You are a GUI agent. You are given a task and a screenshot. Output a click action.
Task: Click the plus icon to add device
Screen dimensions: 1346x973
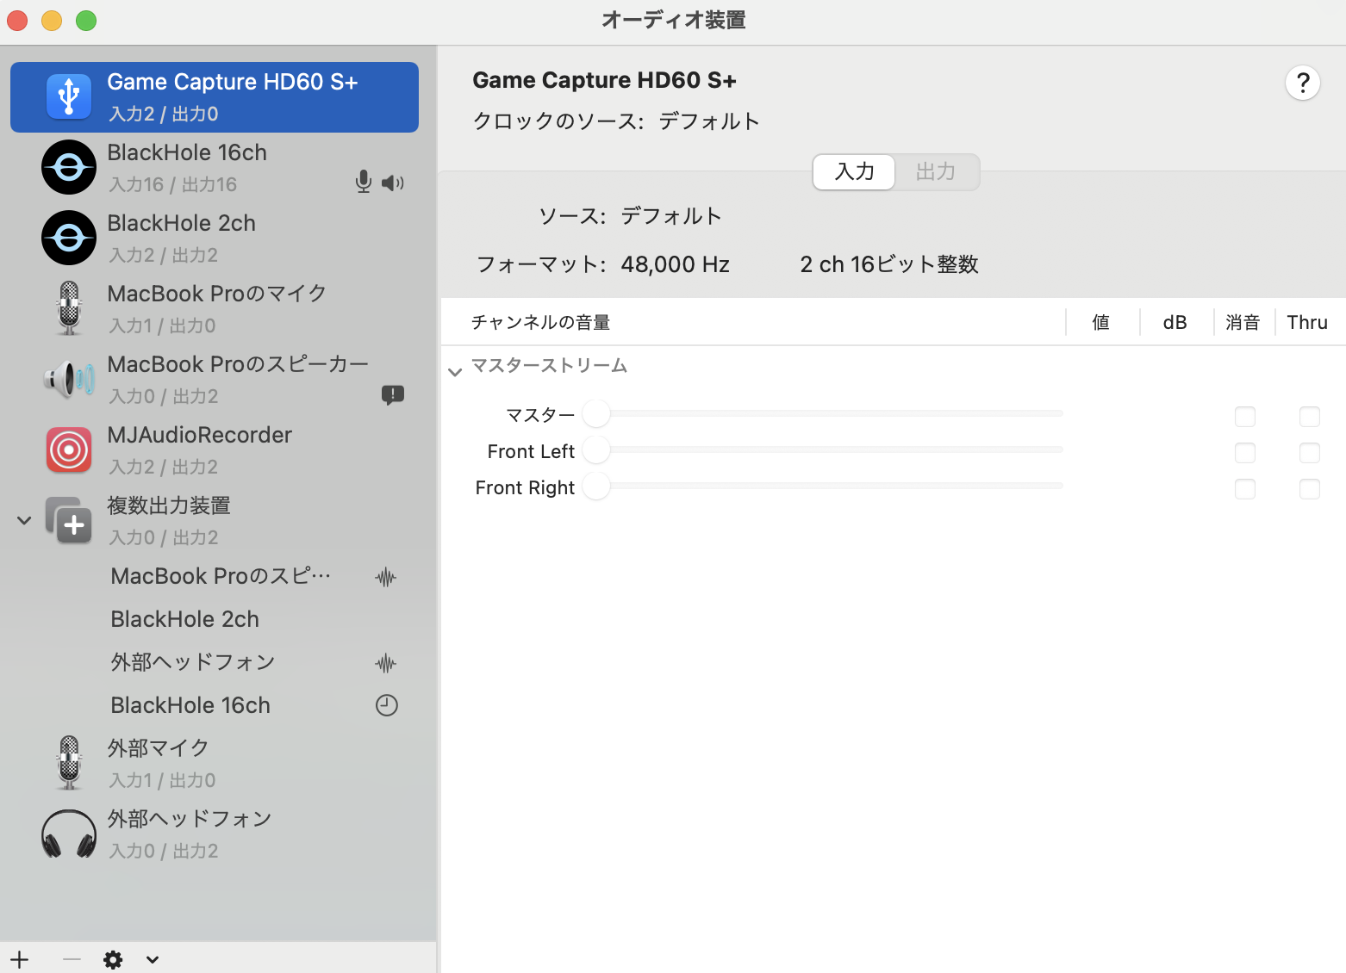[x=20, y=959]
